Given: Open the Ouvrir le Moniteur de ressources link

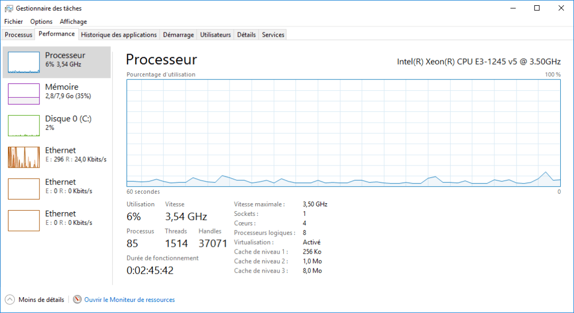Looking at the screenshot, I should (129, 300).
